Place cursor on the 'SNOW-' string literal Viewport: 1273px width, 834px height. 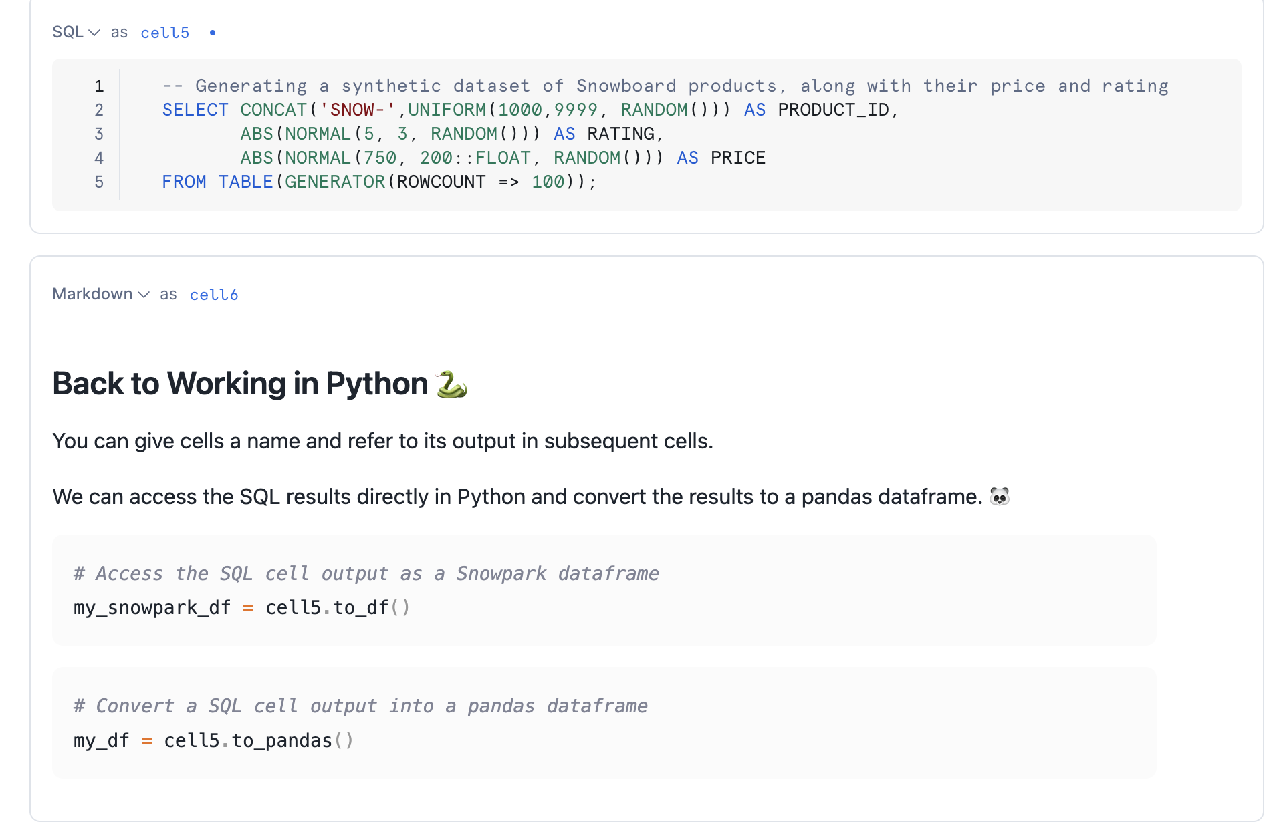coord(357,110)
